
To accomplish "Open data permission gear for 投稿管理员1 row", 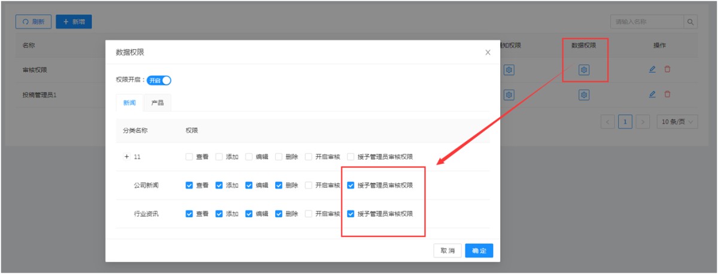I will click(x=584, y=95).
